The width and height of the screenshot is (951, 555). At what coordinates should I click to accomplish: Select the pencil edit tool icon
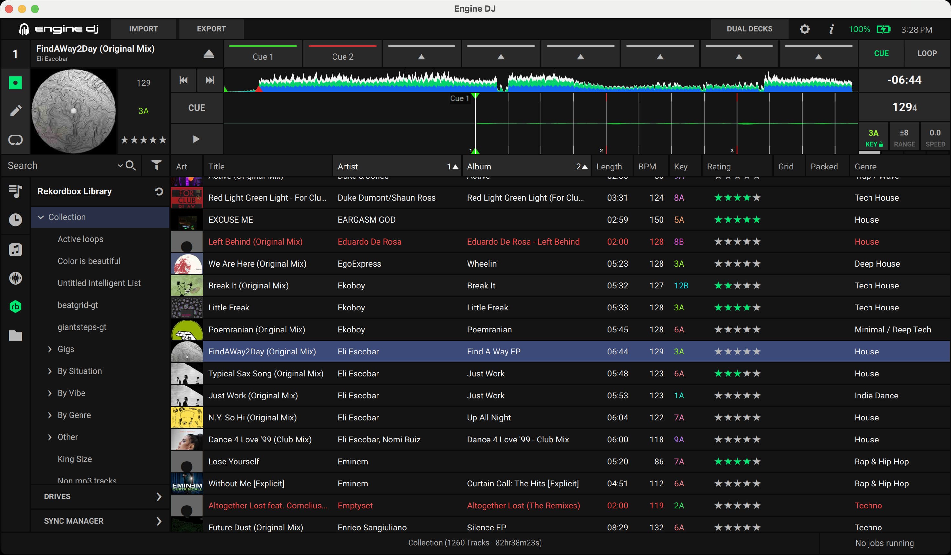(x=16, y=111)
